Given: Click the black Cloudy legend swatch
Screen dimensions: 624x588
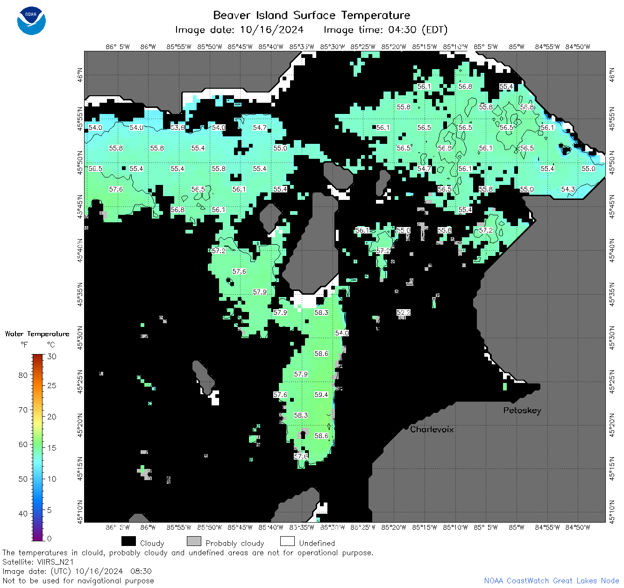Looking at the screenshot, I should (x=128, y=541).
